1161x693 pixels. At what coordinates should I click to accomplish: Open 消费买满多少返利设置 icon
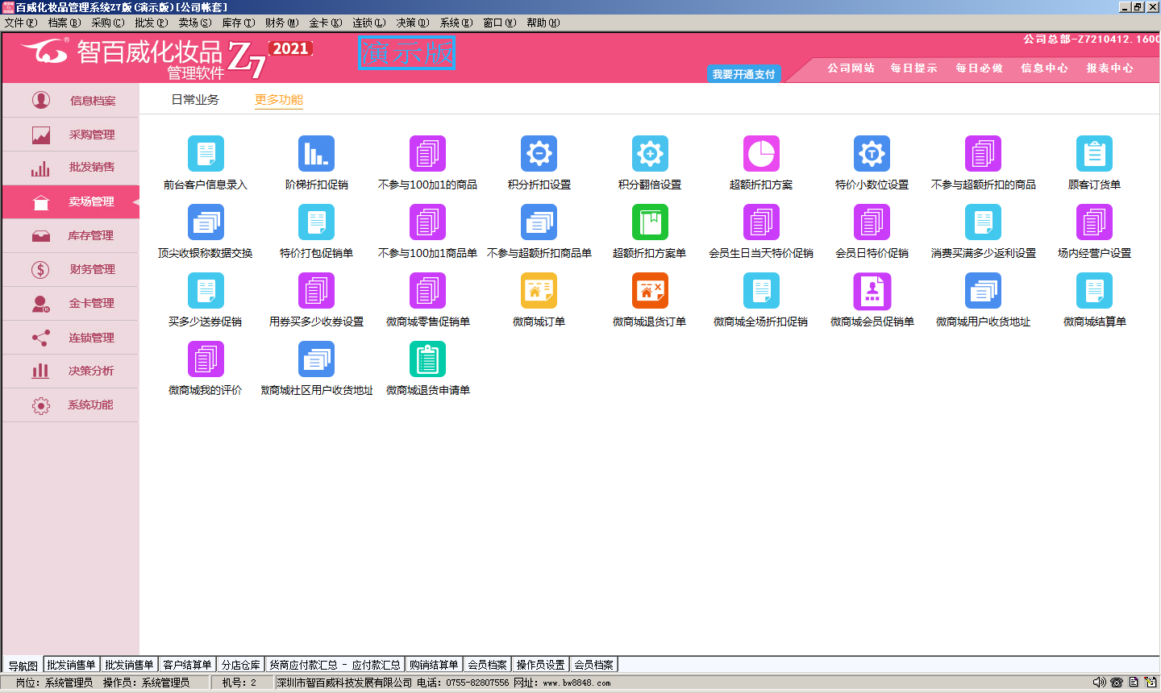(x=983, y=222)
